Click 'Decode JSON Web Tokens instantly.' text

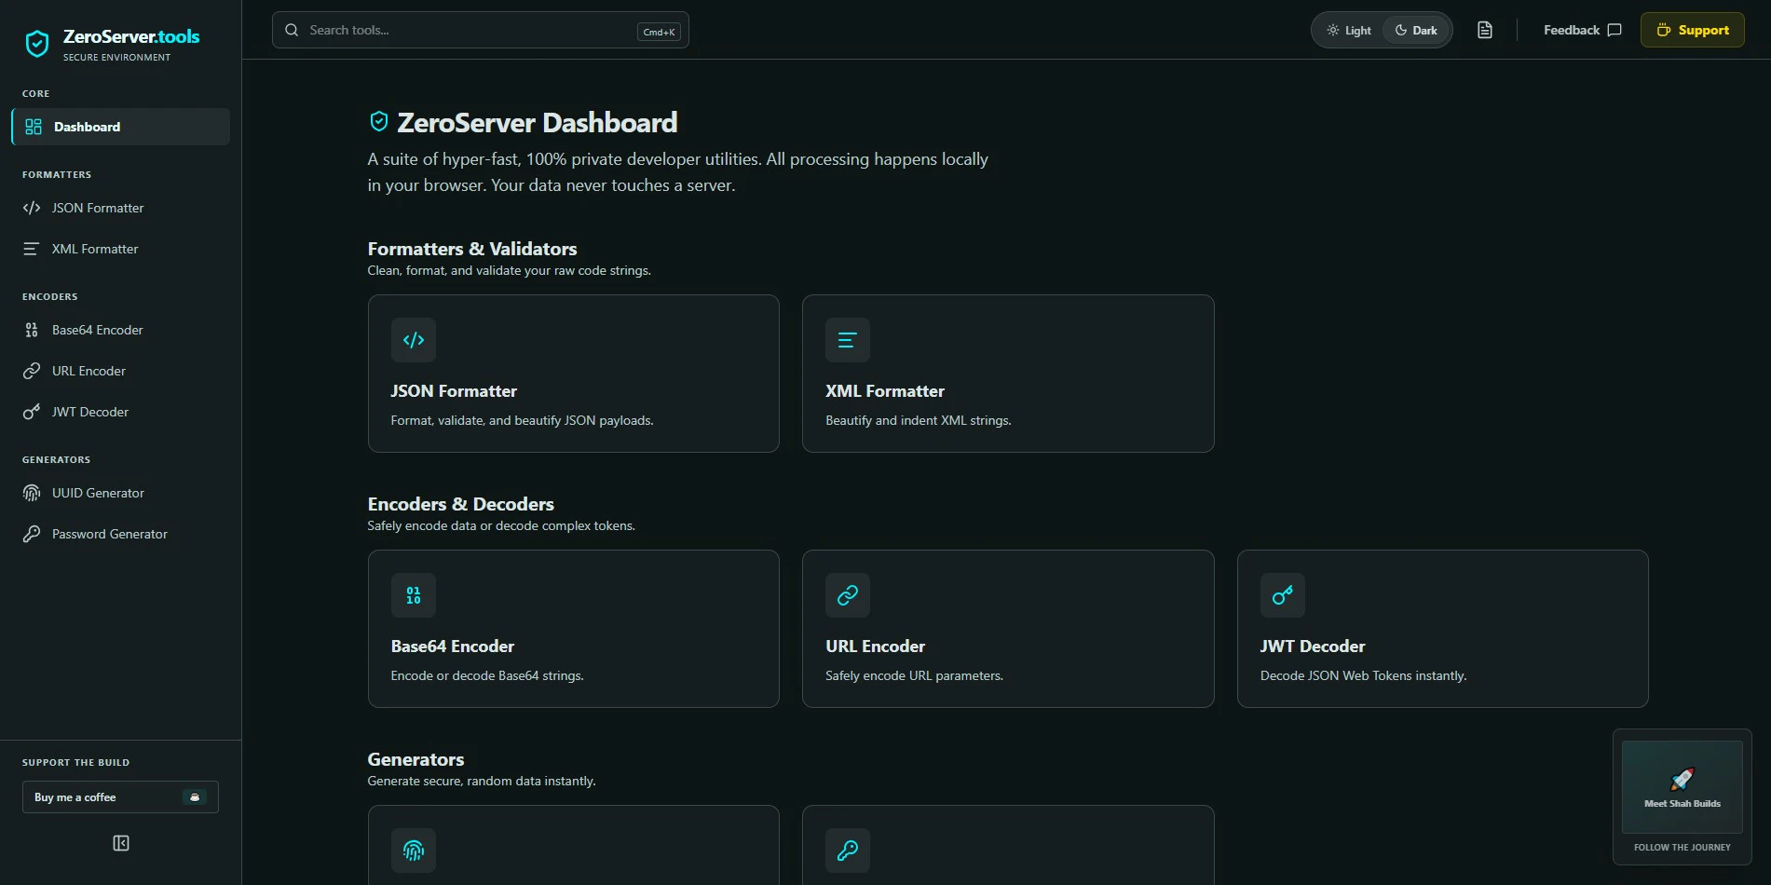[1364, 676]
